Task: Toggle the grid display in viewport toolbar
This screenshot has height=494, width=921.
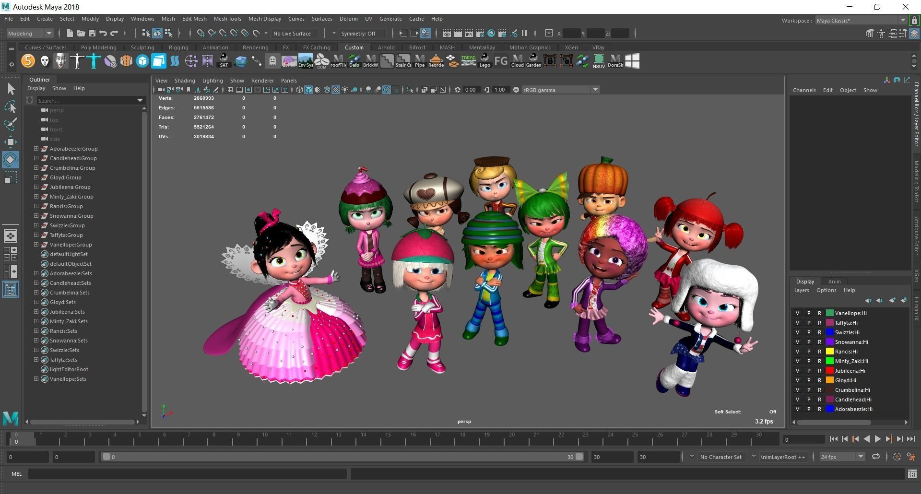Action: click(230, 90)
